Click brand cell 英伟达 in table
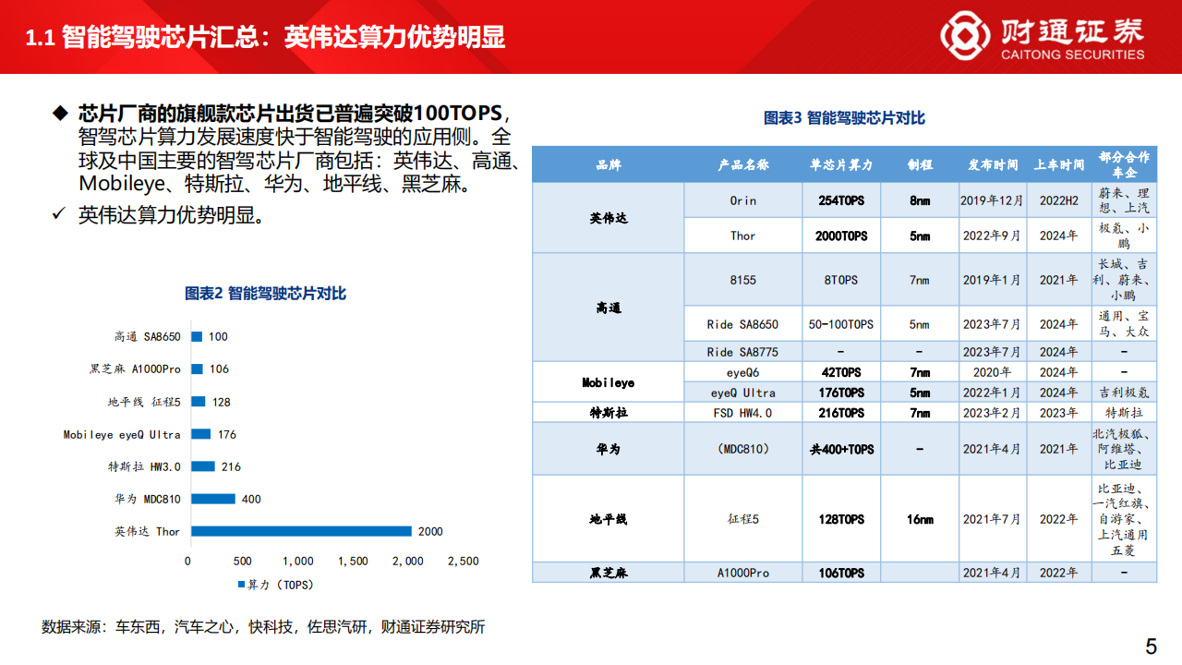This screenshot has width=1182, height=665. coord(609,218)
